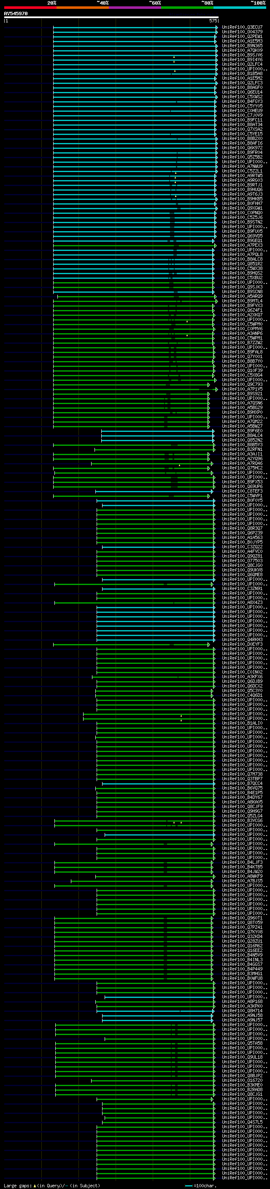
Task: Click label UniRef100_Q6EU14
Action: (x=242, y=92)
